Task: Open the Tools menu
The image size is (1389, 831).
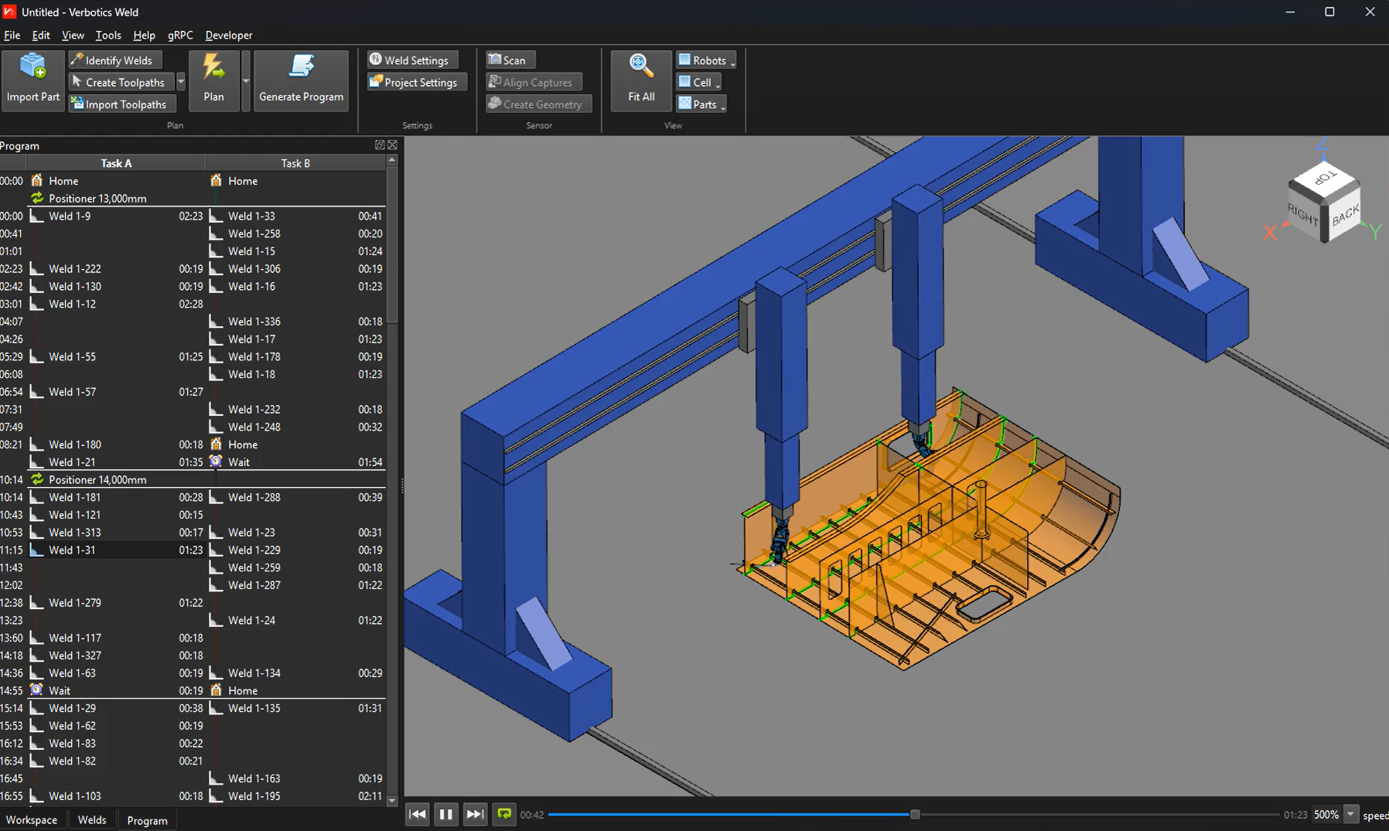Action: tap(108, 35)
